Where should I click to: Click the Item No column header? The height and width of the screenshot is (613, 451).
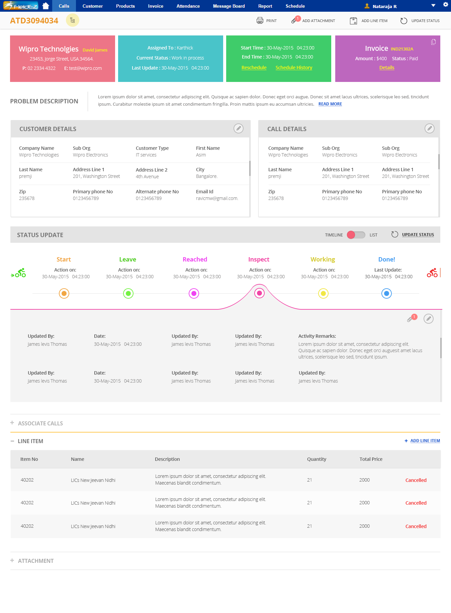(29, 459)
